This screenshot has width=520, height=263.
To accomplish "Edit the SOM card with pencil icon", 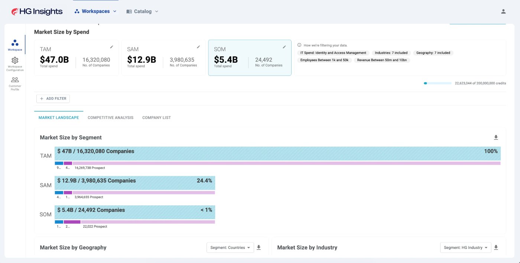I will click(284, 47).
